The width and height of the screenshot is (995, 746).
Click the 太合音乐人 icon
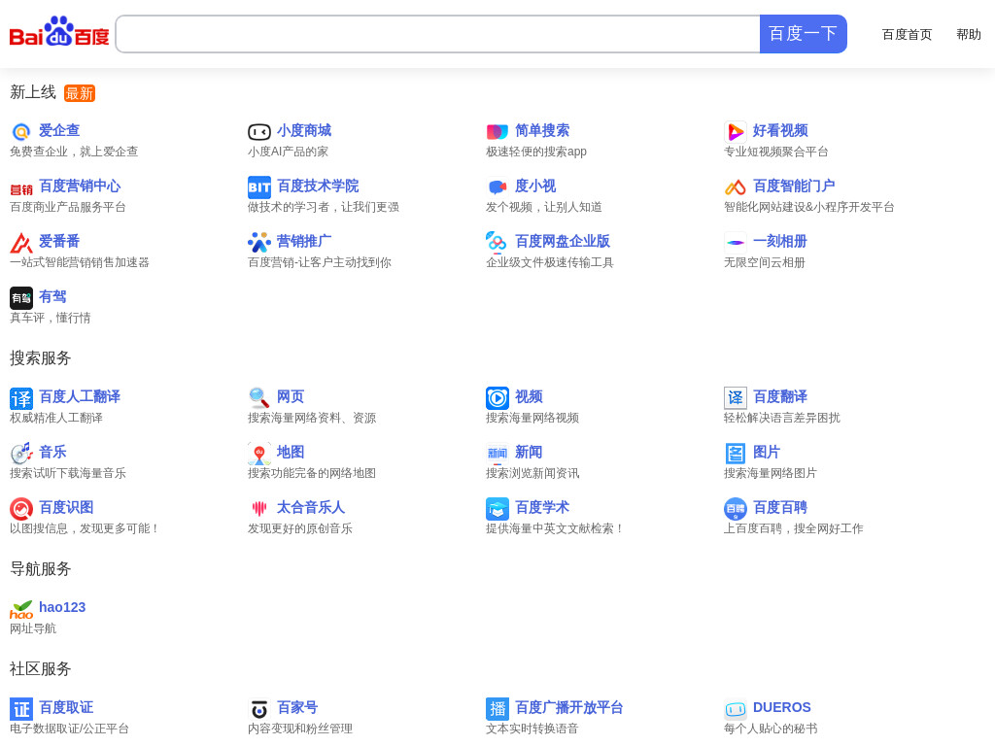(x=258, y=509)
